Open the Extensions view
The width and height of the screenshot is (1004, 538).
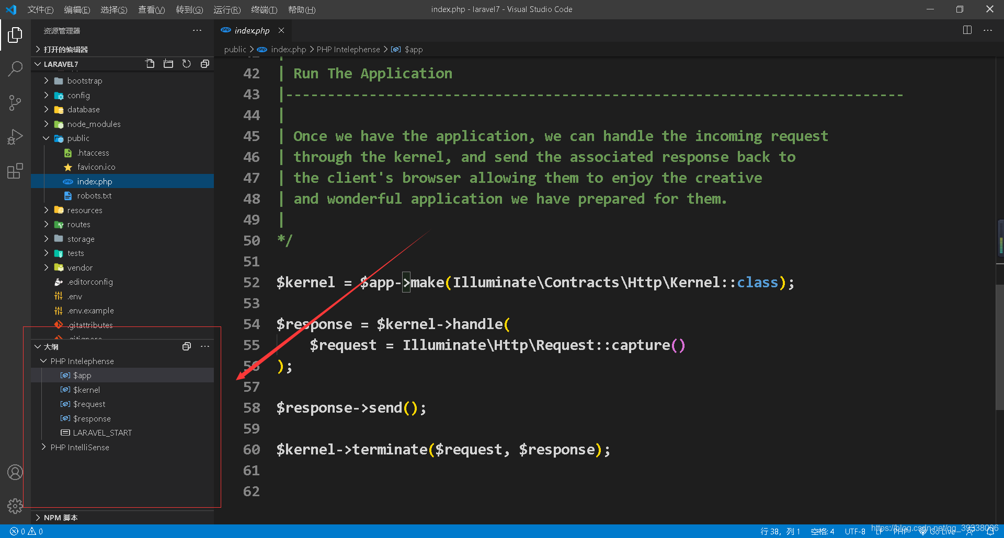pos(15,171)
